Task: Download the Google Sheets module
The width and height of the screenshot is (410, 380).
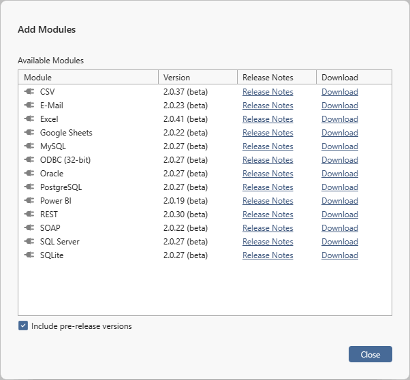Action: (340, 133)
